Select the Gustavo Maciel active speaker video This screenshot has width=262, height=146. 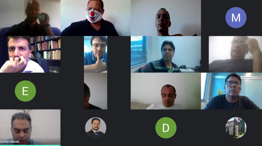click(x=30, y=128)
